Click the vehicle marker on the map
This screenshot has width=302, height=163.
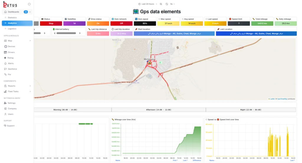tap(149, 63)
